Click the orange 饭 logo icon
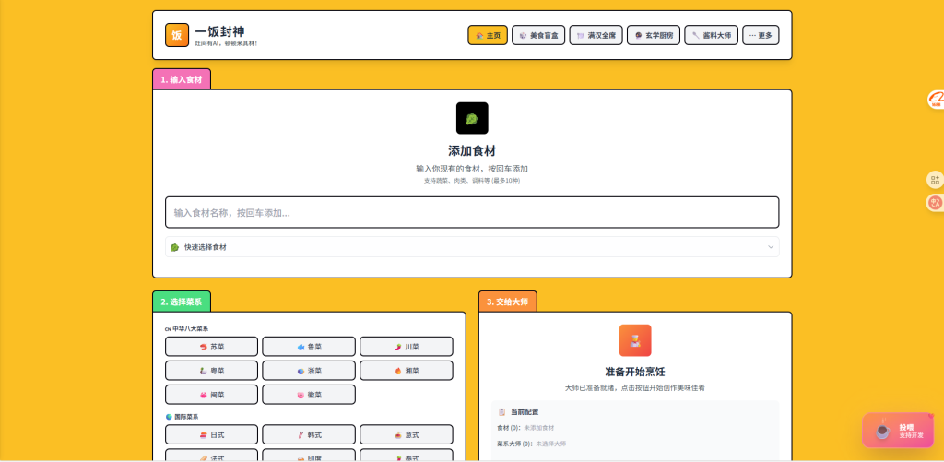This screenshot has width=944, height=462. click(177, 35)
